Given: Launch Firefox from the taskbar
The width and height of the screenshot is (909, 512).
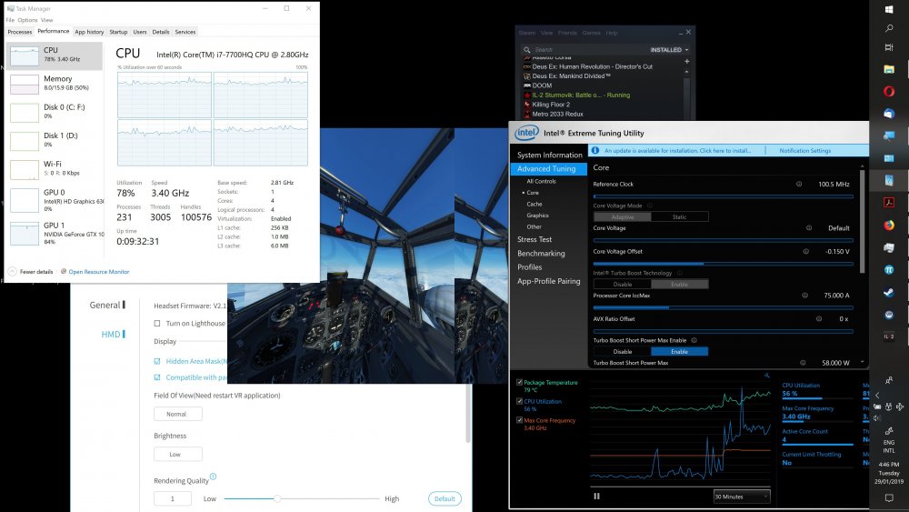Looking at the screenshot, I should [x=889, y=226].
